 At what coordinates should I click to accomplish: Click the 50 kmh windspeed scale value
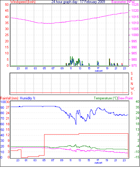7,5
